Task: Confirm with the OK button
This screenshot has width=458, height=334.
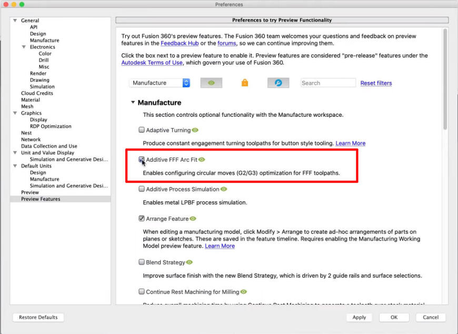Action: pos(394,317)
